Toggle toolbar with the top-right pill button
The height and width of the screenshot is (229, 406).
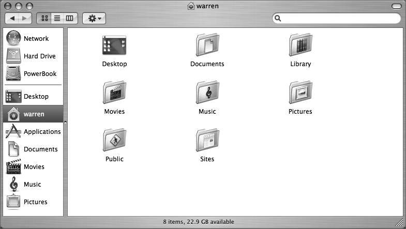click(x=396, y=6)
